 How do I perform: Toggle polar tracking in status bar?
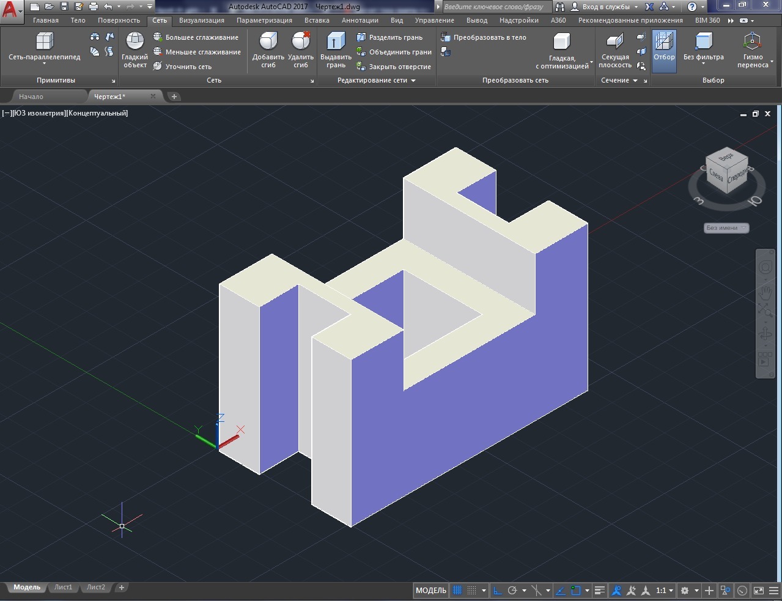(x=512, y=591)
